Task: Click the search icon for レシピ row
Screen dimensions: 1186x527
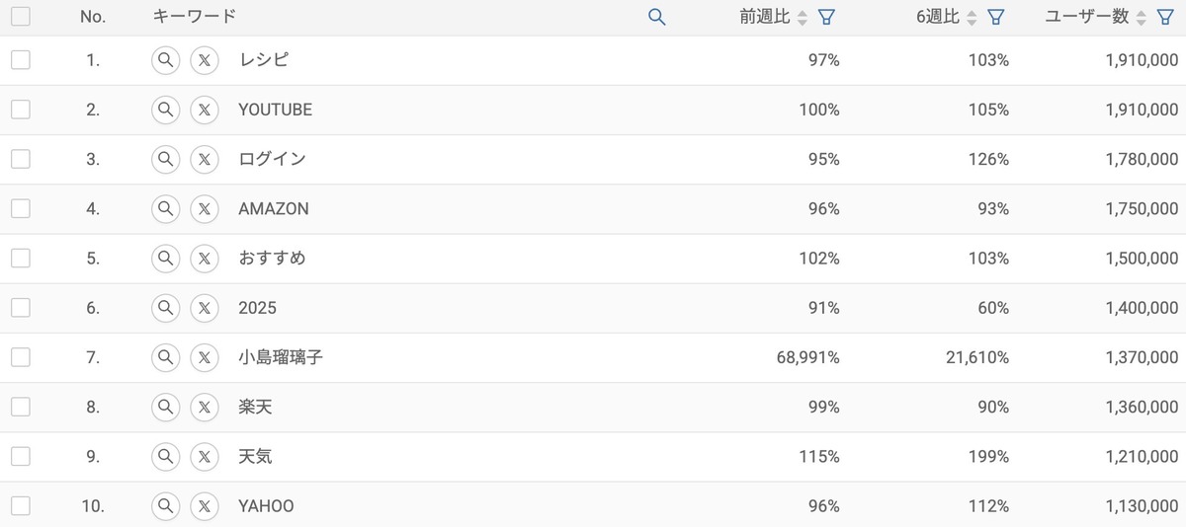Action: pyautogui.click(x=165, y=60)
